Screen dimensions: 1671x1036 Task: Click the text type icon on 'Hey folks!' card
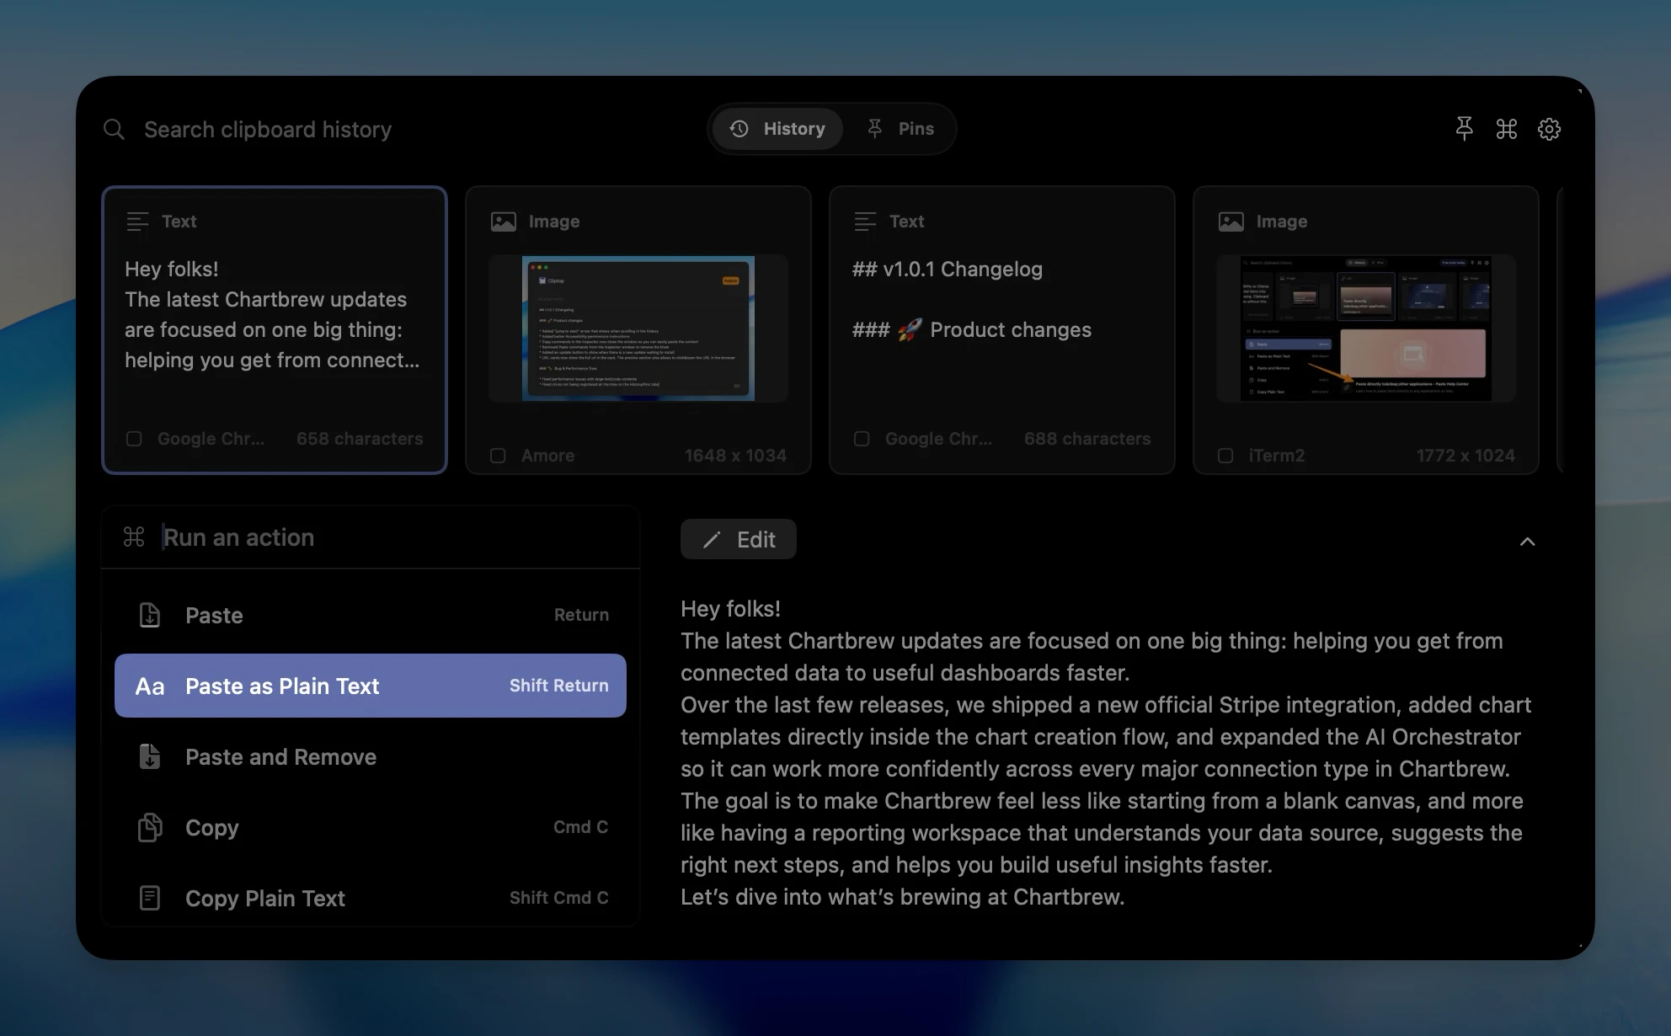137,222
